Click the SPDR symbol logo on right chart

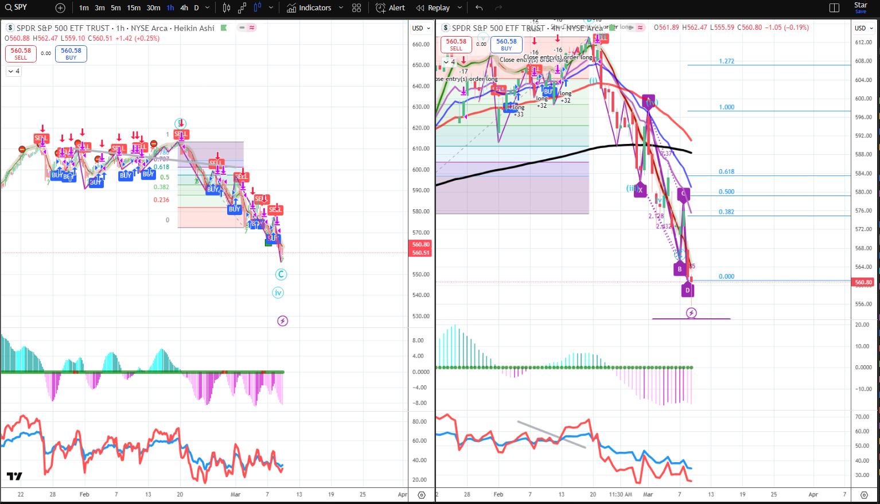point(446,28)
